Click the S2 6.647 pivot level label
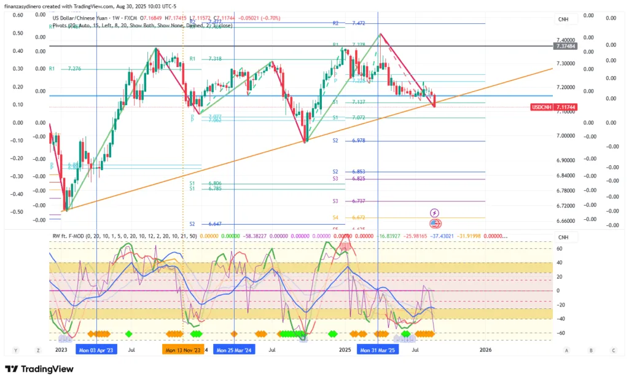629x382 pixels. coord(206,224)
